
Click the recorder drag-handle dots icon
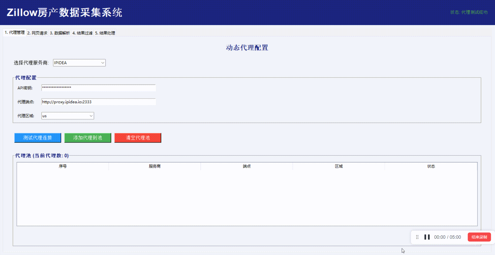coord(417,237)
